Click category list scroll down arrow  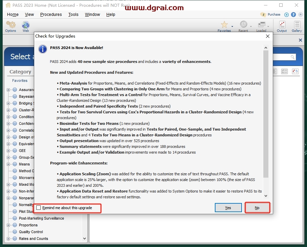point(84,239)
